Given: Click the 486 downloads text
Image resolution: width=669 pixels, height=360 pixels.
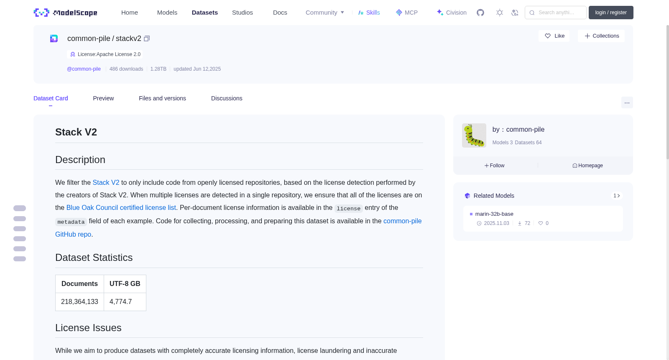Looking at the screenshot, I should [126, 69].
